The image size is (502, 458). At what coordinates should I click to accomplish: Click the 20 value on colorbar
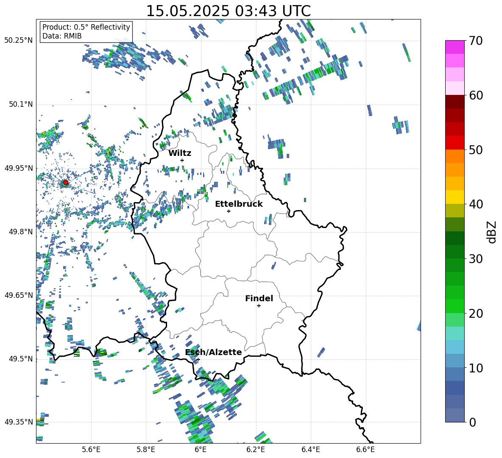click(476, 313)
